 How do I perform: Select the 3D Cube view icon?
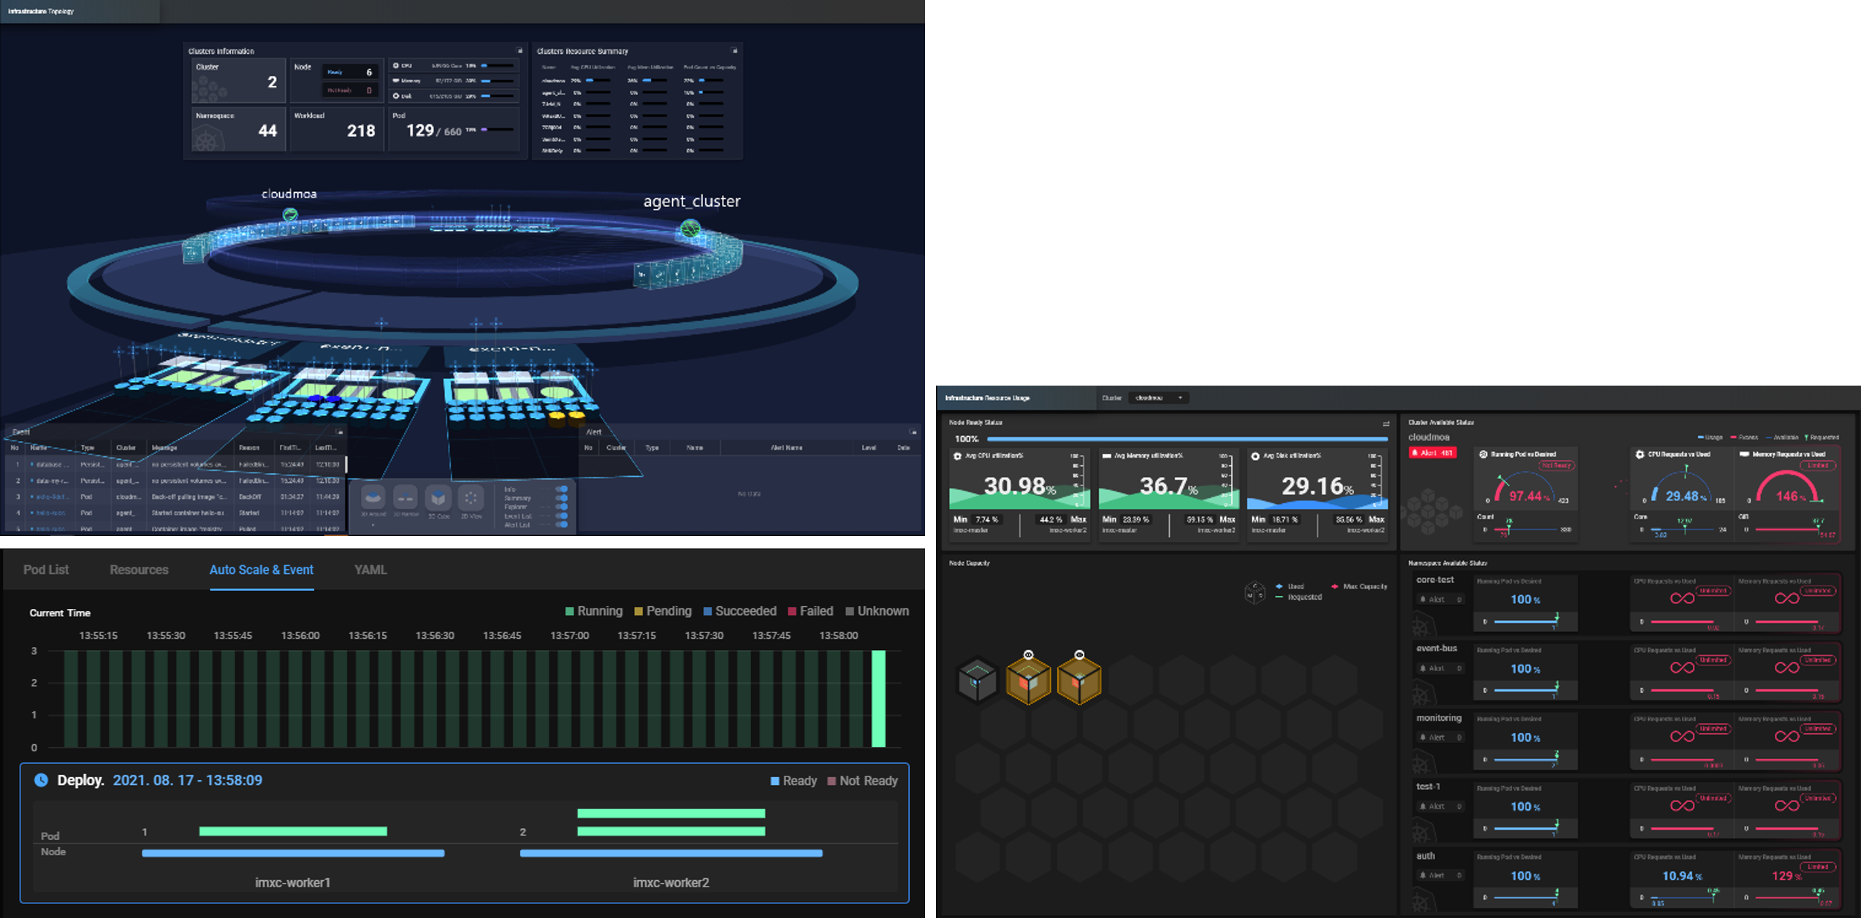pos(438,499)
